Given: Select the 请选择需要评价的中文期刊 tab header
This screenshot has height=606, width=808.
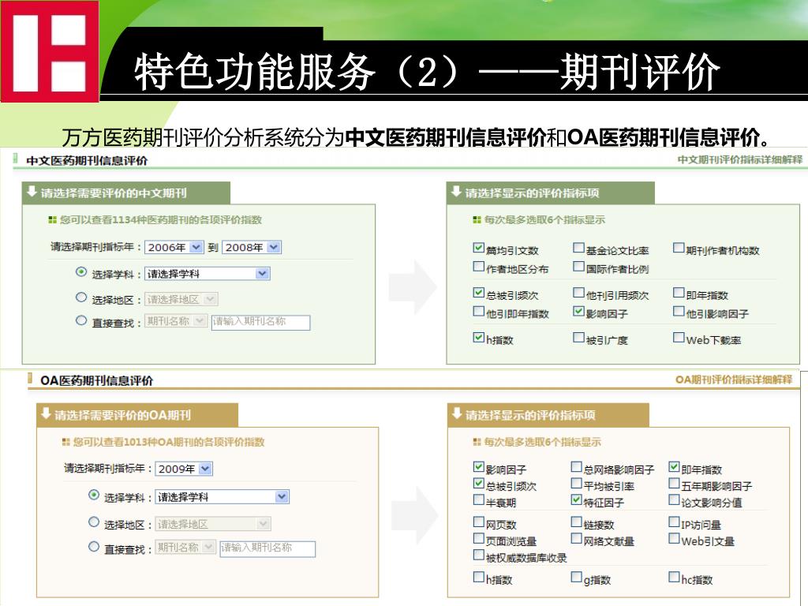Looking at the screenshot, I should (x=125, y=193).
